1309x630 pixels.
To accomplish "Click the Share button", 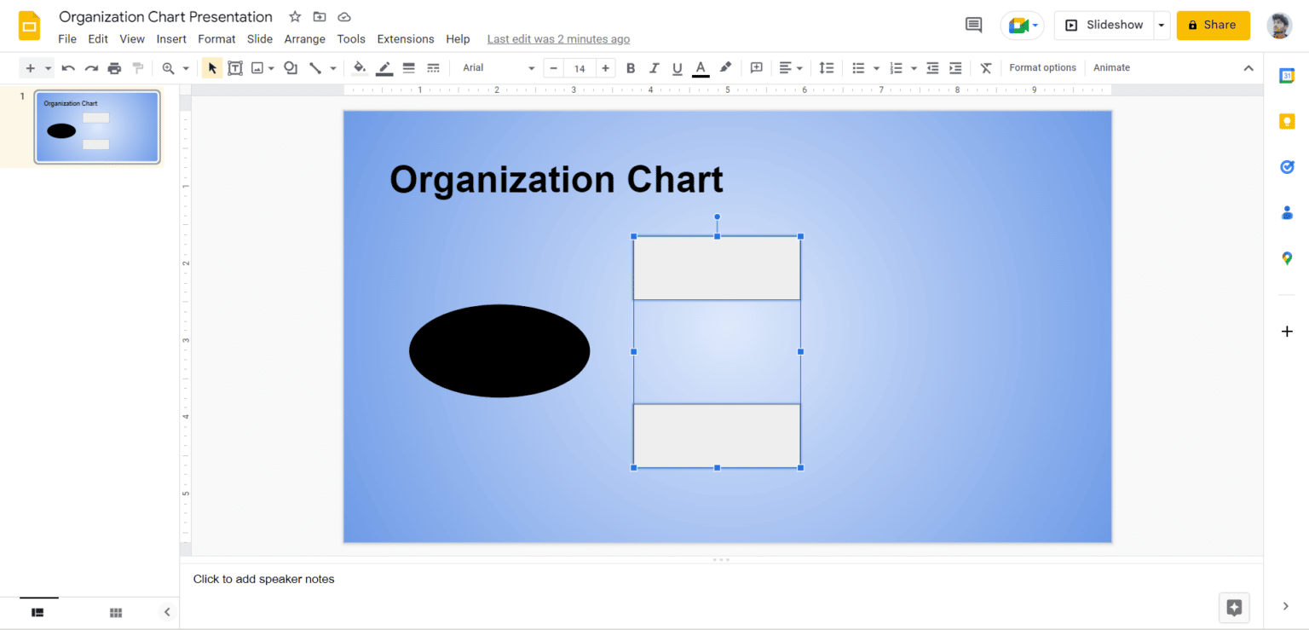I will click(1213, 25).
